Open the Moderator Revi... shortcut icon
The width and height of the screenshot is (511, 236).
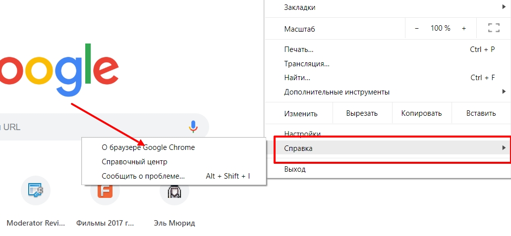click(x=36, y=190)
